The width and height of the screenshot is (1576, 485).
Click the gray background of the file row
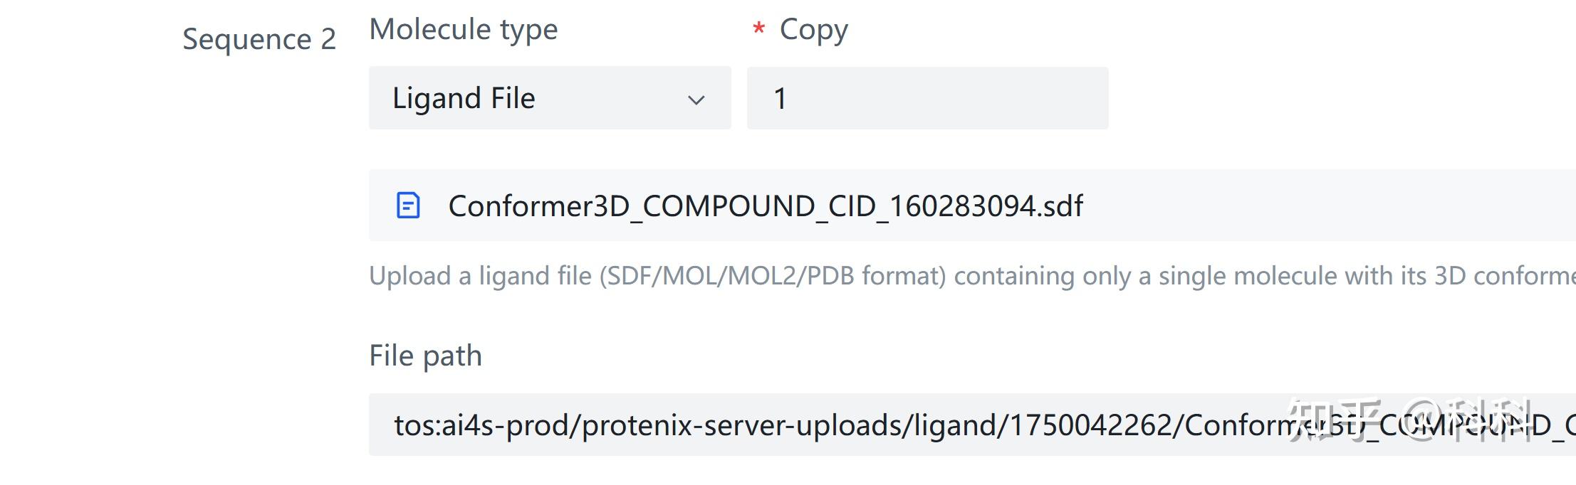1282,206
